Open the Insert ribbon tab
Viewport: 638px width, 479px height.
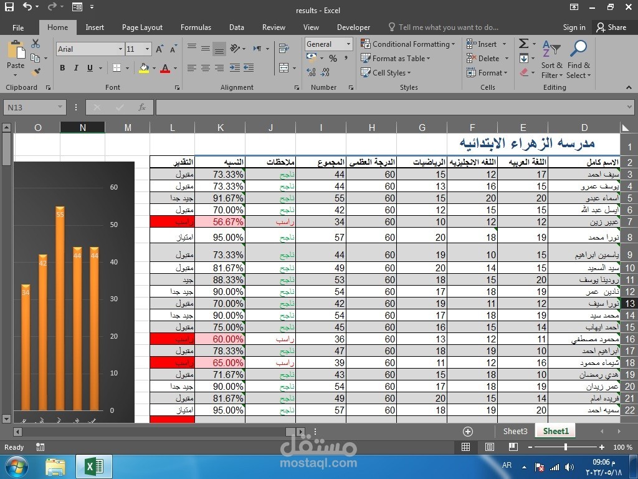click(95, 27)
